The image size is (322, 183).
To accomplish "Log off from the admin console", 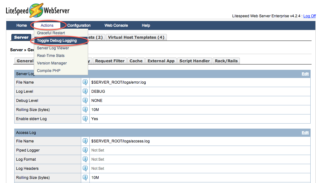I will pos(309,16).
